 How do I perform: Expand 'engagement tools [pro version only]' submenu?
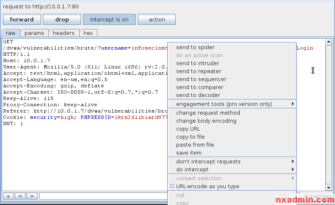point(232,104)
